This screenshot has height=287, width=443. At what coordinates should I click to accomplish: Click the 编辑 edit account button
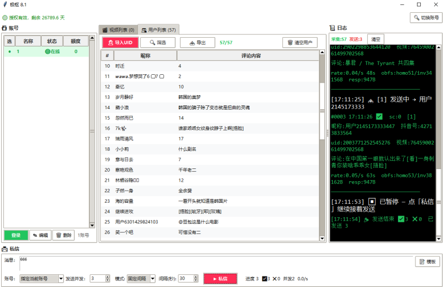tap(40, 235)
